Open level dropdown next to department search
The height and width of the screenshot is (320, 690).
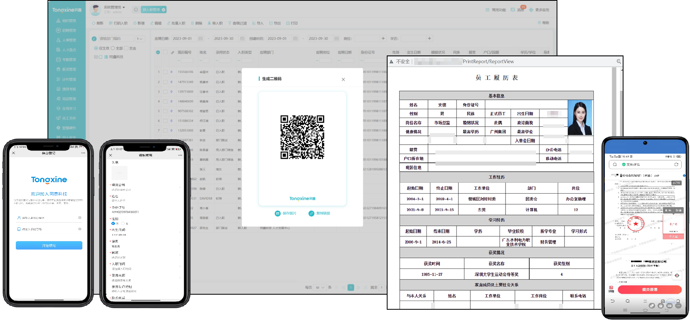pyautogui.click(x=140, y=39)
